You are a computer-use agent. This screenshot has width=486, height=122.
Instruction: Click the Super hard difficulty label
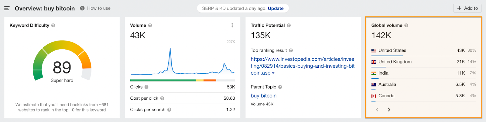click(x=62, y=80)
